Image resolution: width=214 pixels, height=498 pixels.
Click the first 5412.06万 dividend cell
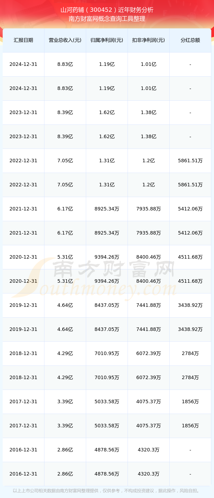tap(190, 209)
